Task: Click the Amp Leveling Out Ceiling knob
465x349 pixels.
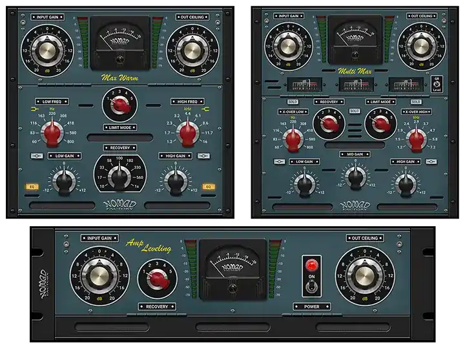Action: point(364,276)
